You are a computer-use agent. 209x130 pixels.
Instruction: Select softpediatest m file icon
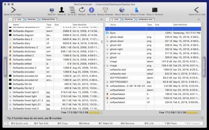pos(107,98)
